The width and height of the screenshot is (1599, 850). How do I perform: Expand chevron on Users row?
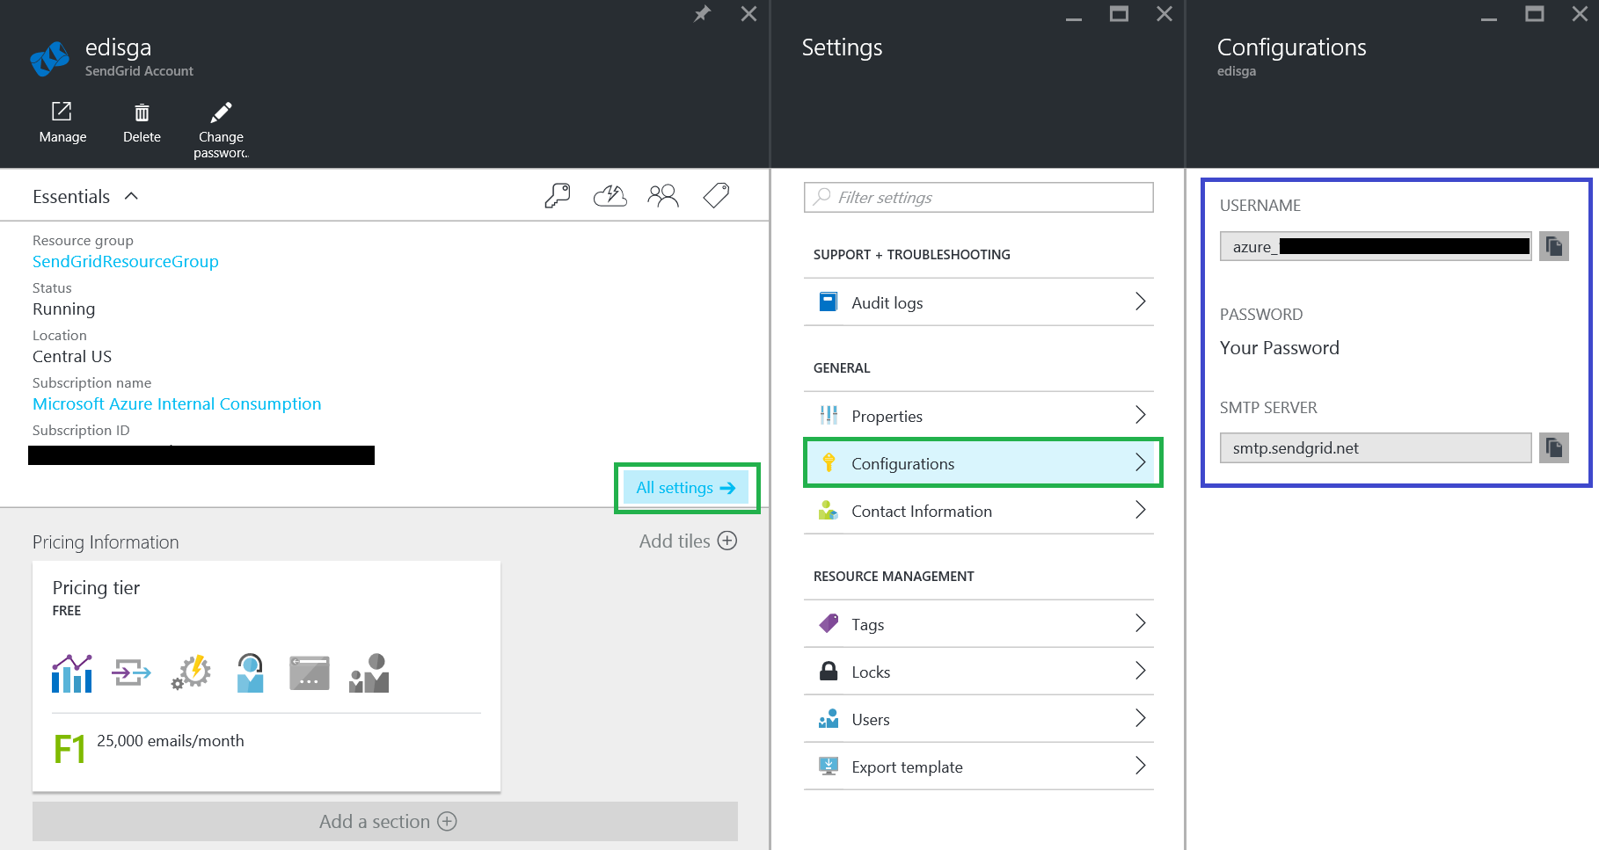[x=1140, y=718]
